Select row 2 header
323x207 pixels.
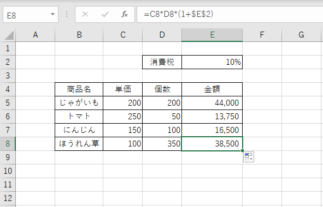tap(8, 62)
